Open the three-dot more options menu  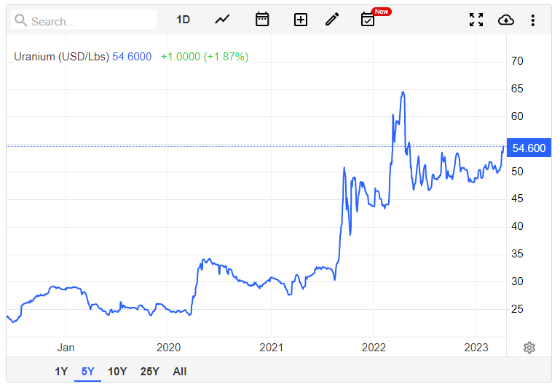532,20
